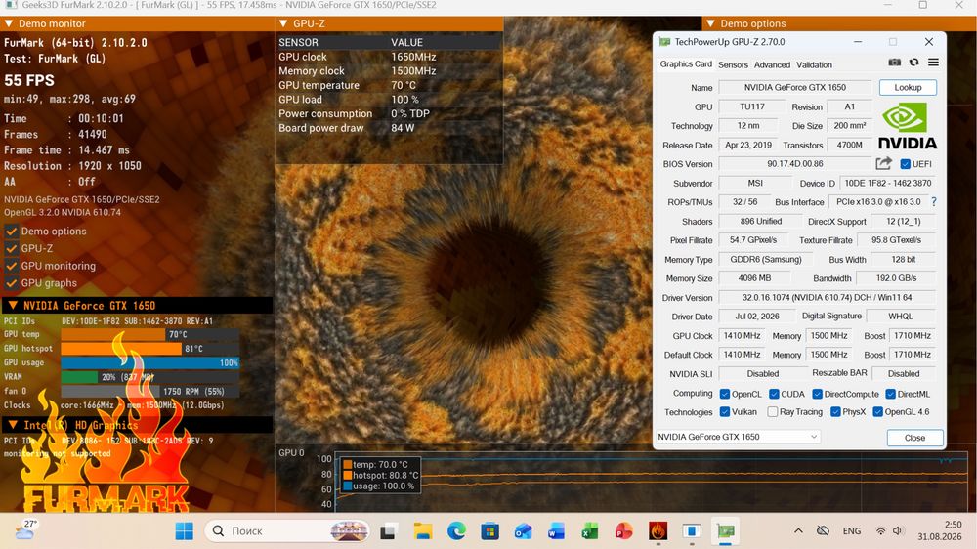Viewport: 977px width, 549px height.
Task: Open Outlook from taskbar
Action: click(x=523, y=531)
